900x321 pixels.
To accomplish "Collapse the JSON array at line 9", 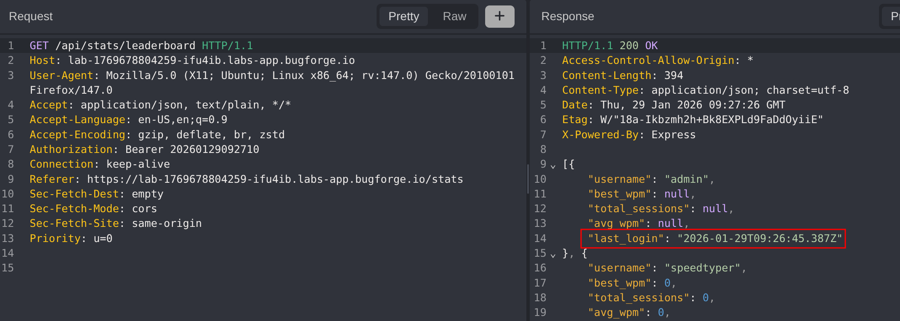I will (553, 165).
